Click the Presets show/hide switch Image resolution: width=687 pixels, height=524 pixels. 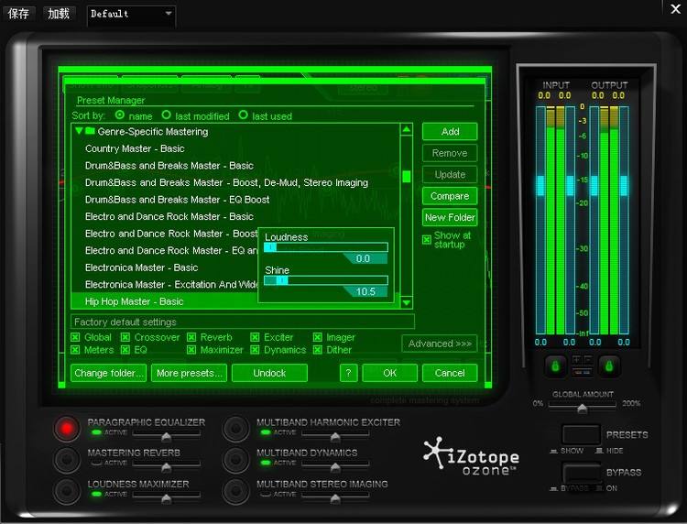[581, 435]
